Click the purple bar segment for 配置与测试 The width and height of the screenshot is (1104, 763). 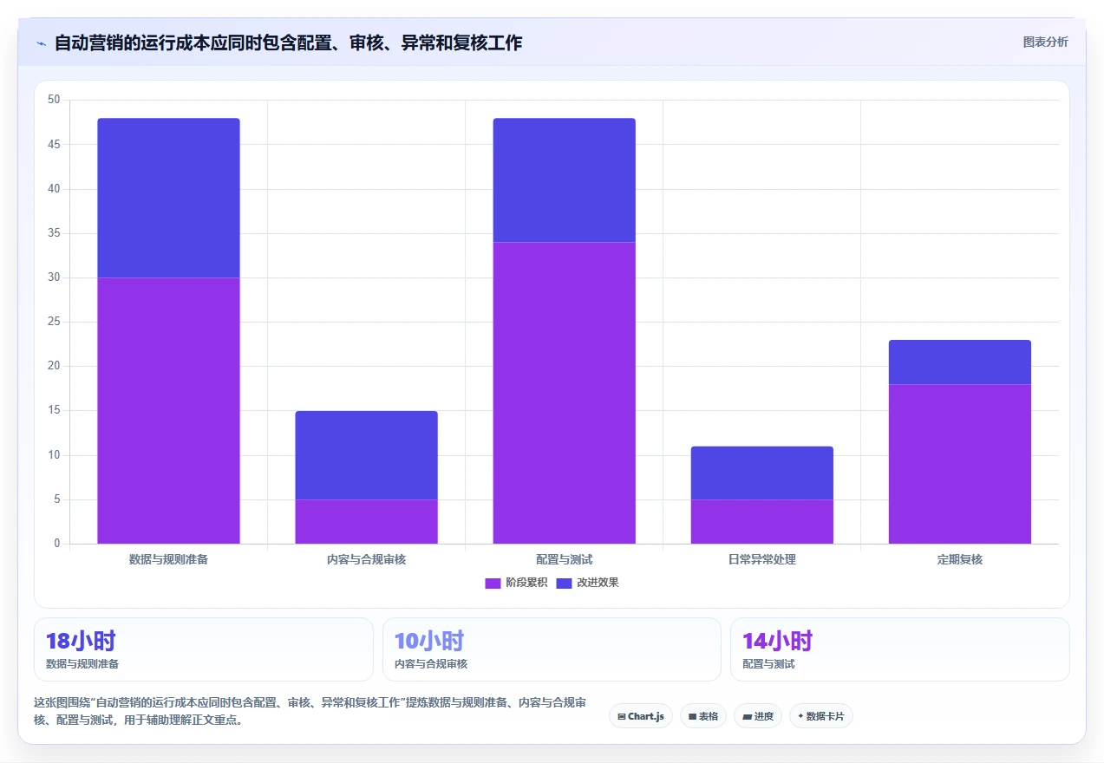tap(564, 393)
